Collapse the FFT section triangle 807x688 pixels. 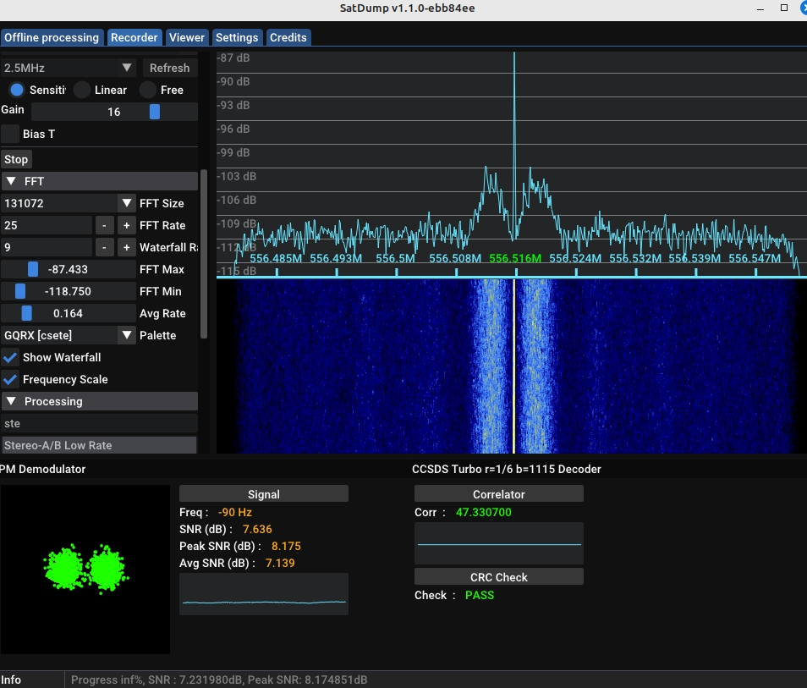11,181
